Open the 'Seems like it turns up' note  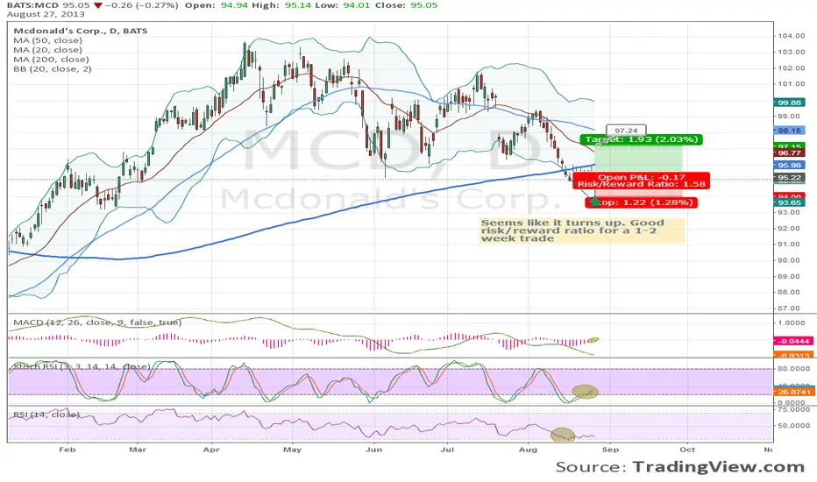click(x=582, y=230)
